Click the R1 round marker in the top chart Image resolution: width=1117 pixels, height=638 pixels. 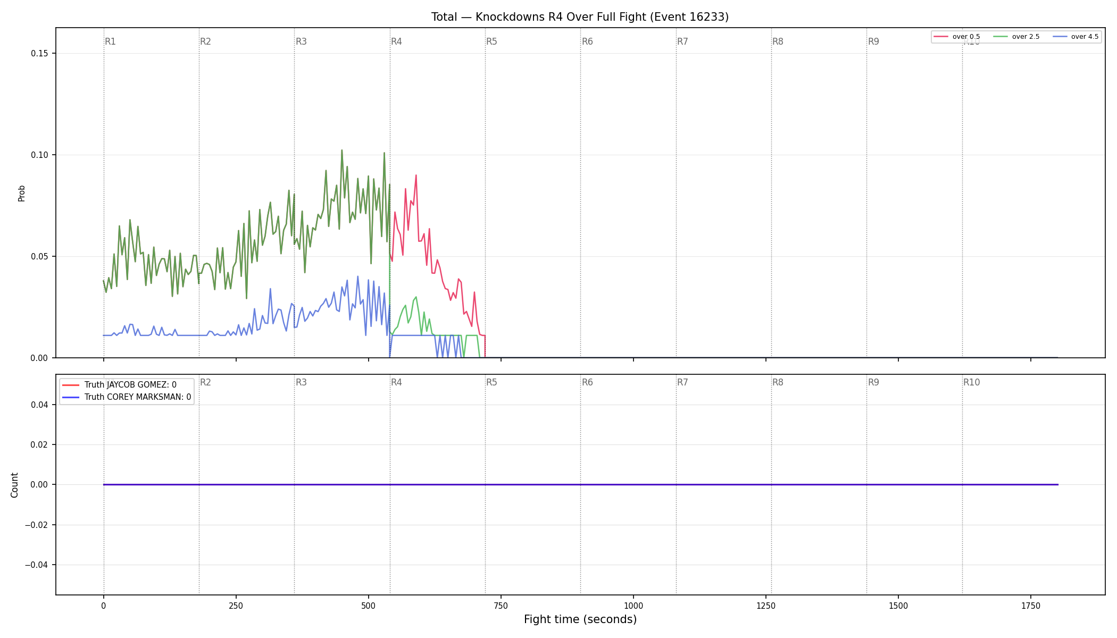[110, 41]
